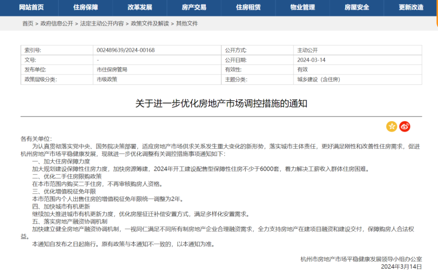Click the 主动公开 value cell
Image resolution: width=438 pixels, height=275 pixels.
click(358, 50)
